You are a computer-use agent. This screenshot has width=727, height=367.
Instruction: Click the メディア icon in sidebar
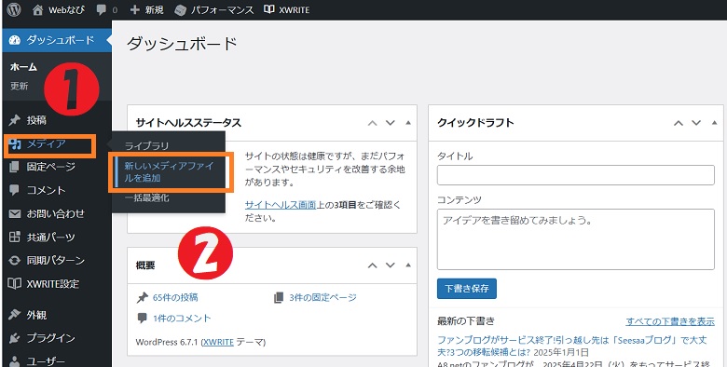15,144
